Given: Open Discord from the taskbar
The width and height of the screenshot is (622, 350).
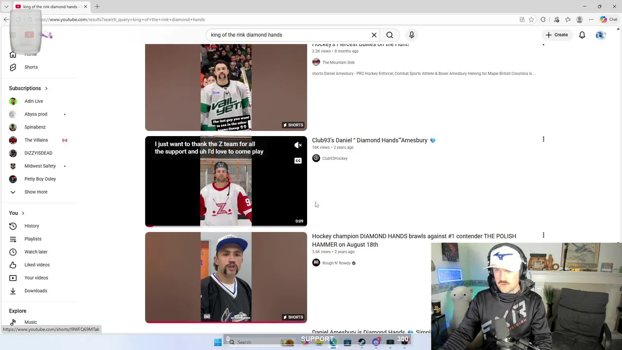Looking at the screenshot, I should (x=376, y=342).
